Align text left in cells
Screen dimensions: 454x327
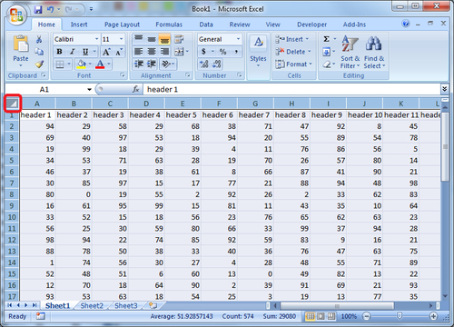tap(139, 52)
